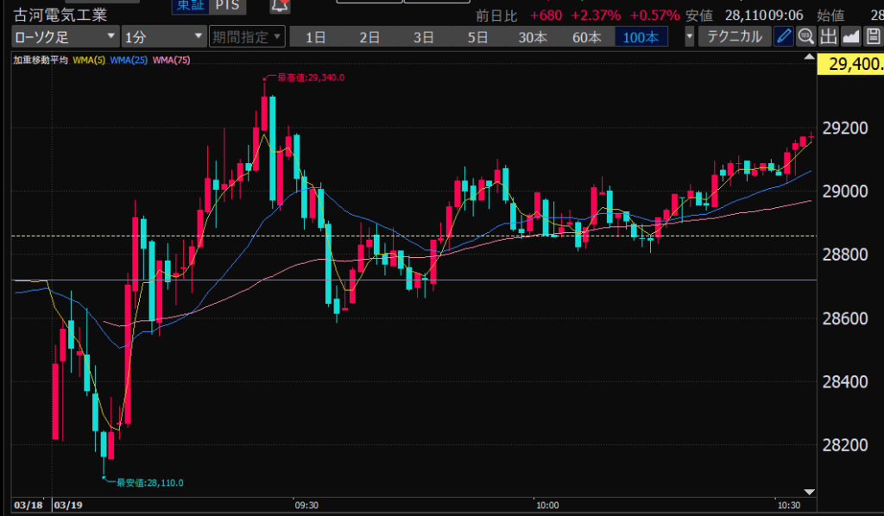This screenshot has width=884, height=516.
Task: Open the テクニカル indicators button
Action: (735, 36)
